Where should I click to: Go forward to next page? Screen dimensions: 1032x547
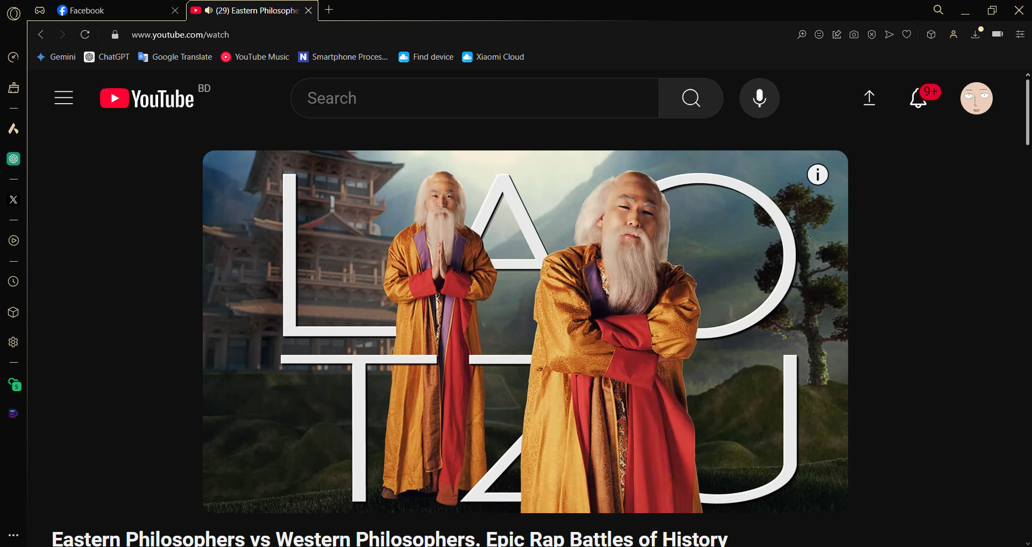62,34
